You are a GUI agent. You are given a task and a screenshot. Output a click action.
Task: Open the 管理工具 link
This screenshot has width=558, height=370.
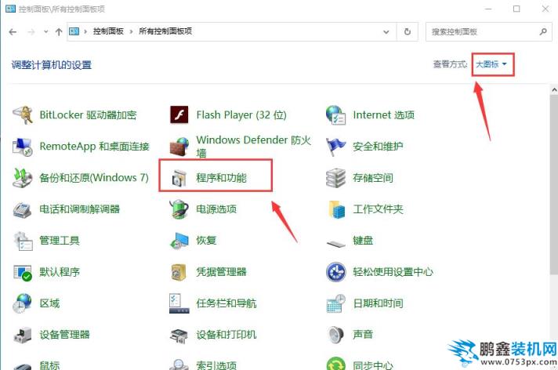60,241
